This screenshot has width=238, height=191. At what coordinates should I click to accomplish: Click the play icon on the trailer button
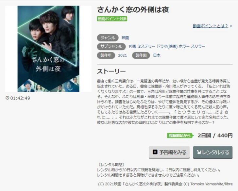tap(155, 152)
